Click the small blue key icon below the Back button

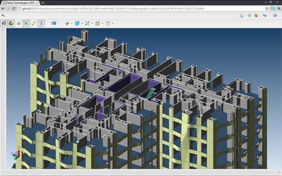coord(3,16)
